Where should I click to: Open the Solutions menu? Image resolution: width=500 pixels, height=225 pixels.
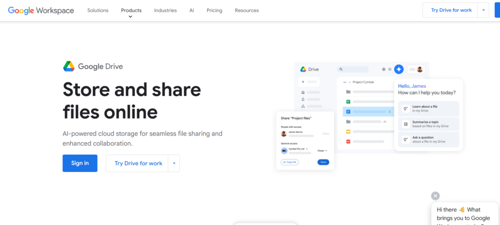[98, 10]
